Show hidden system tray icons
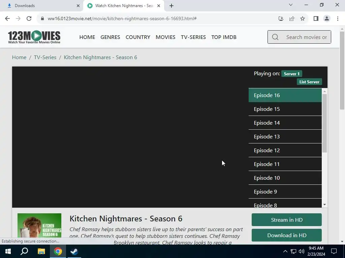Viewport: 345px width, 258px height. 285,251
